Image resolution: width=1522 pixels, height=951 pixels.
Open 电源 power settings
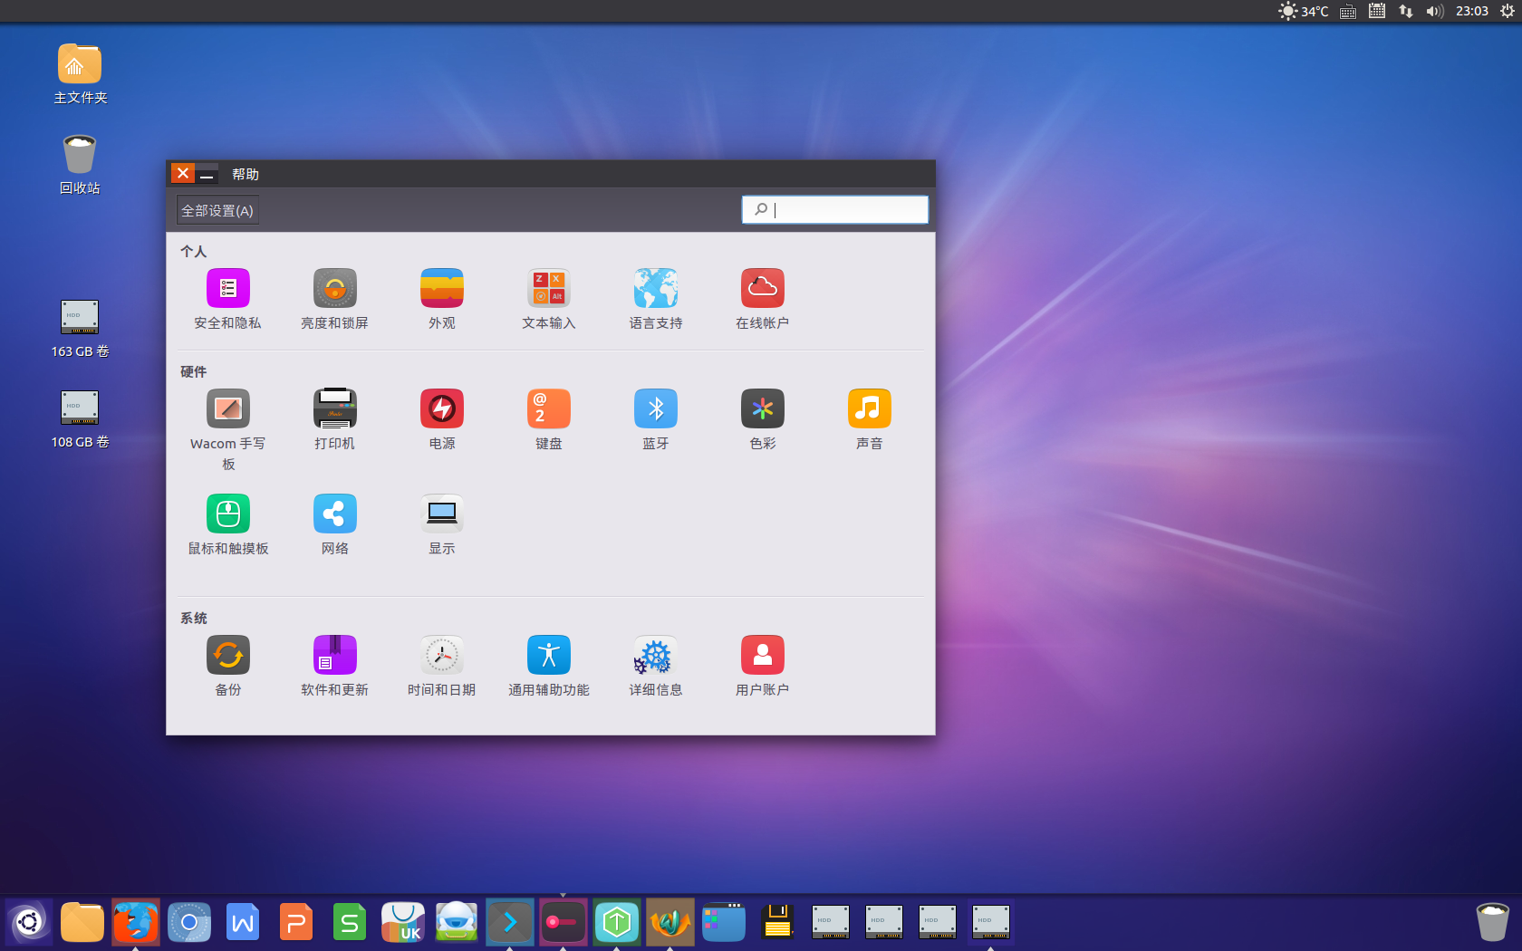click(442, 419)
